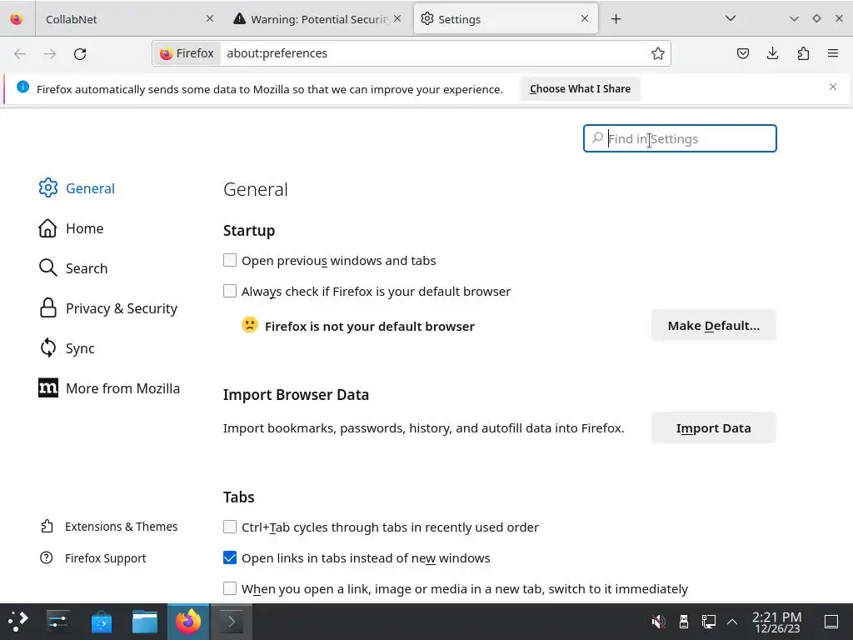Uncheck Open links in tabs option
Screen dimensions: 853x640
(230, 557)
